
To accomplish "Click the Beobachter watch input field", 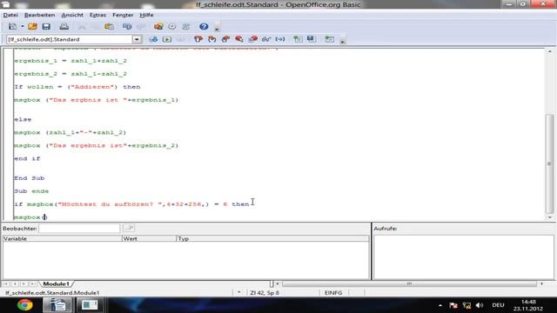I will coord(79,228).
